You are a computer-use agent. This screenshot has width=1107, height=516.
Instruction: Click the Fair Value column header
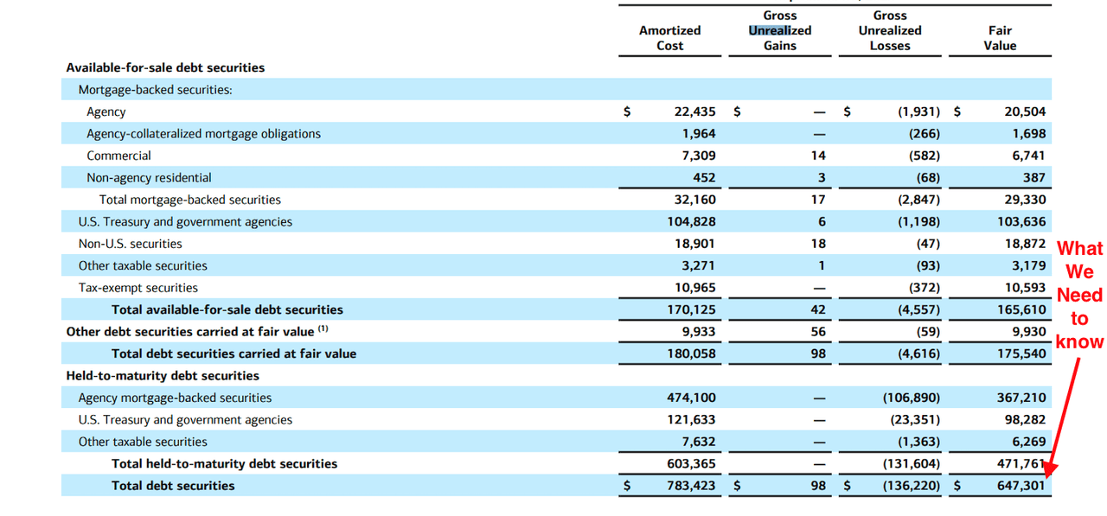[1000, 38]
